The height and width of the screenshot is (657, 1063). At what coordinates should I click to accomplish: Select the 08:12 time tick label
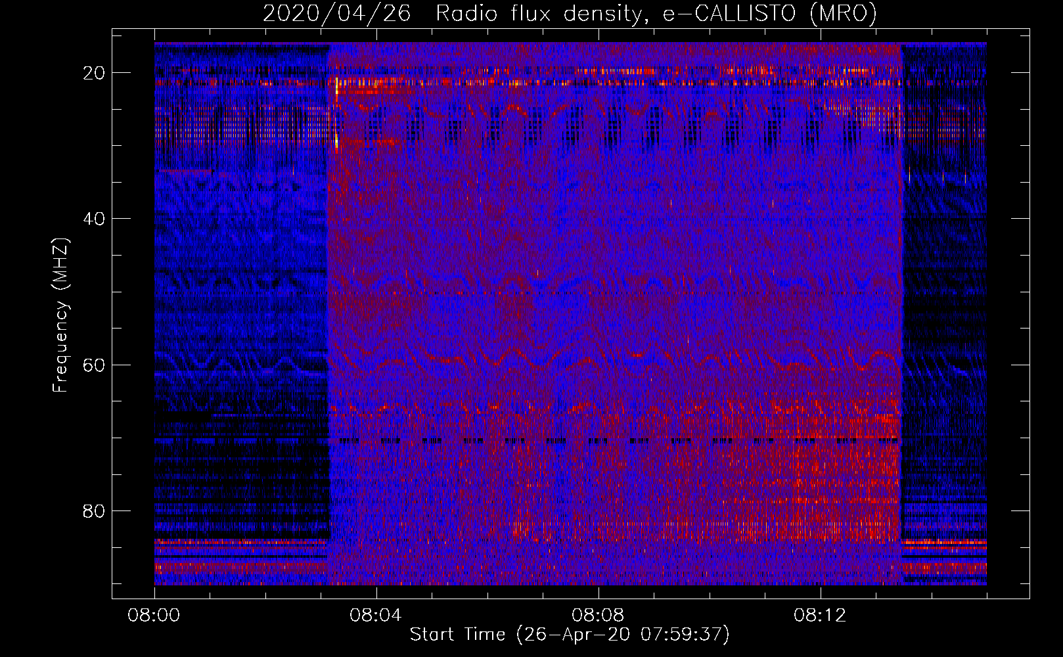pos(820,616)
